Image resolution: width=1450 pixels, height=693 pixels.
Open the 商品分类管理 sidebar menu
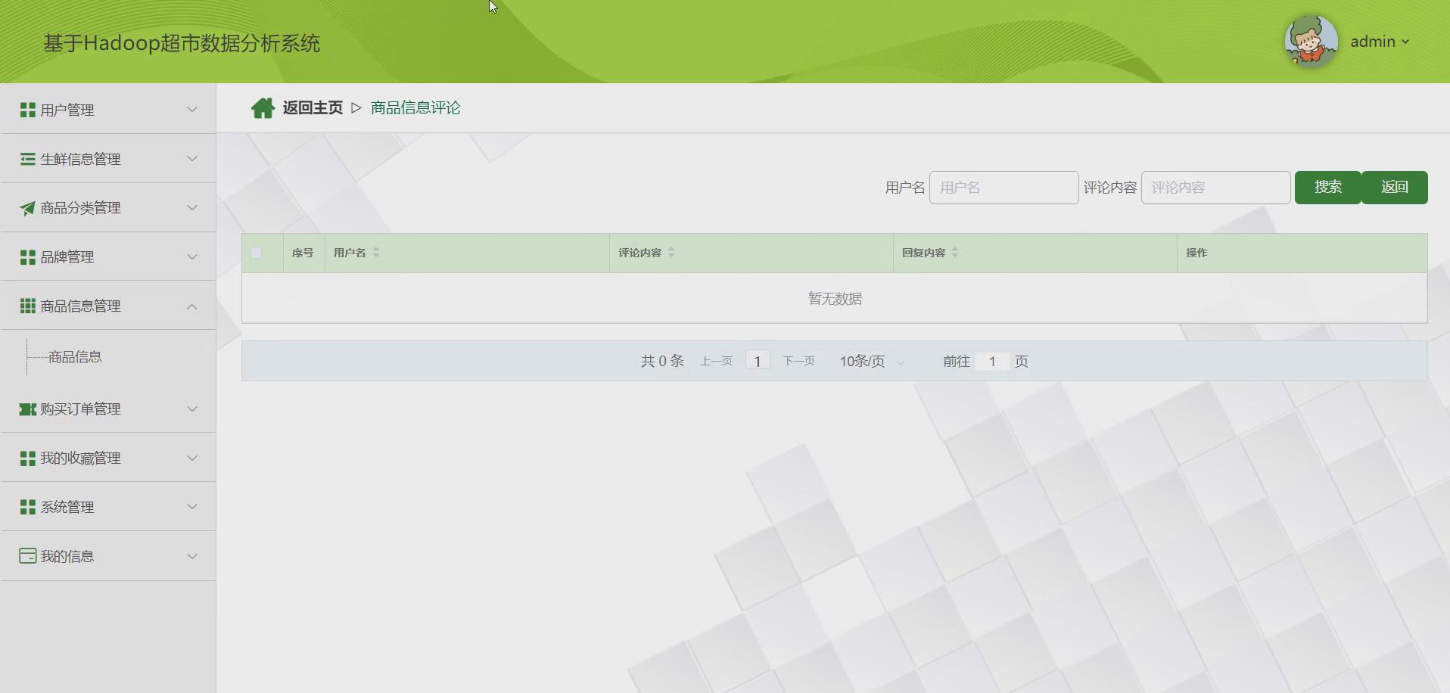click(108, 208)
